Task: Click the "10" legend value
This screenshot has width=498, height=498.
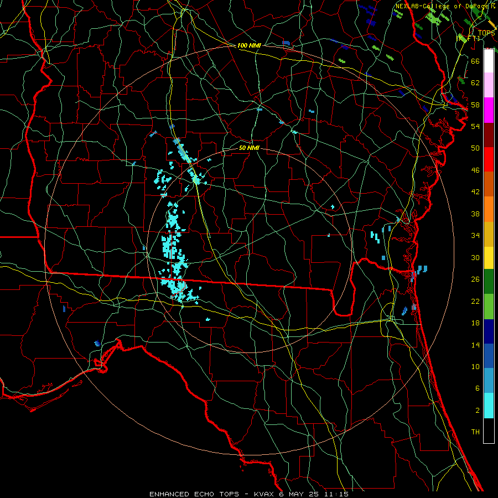Action: (x=475, y=367)
